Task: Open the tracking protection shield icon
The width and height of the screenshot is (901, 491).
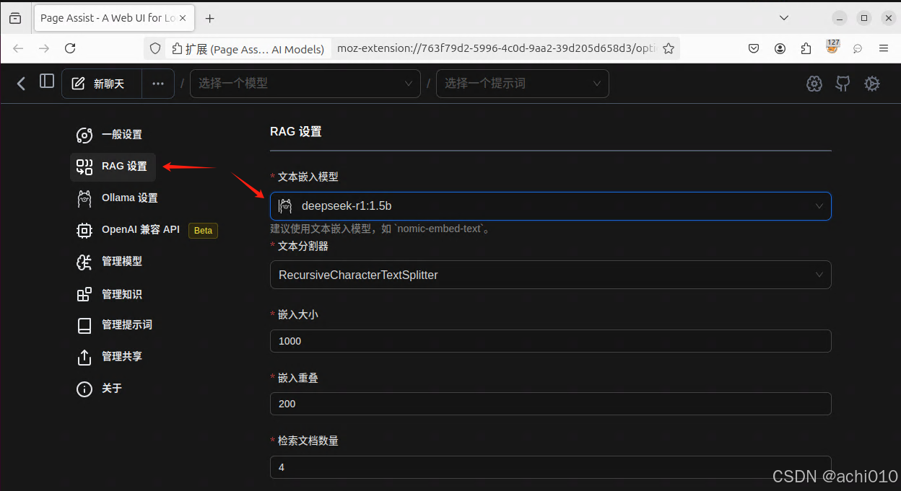Action: [154, 48]
